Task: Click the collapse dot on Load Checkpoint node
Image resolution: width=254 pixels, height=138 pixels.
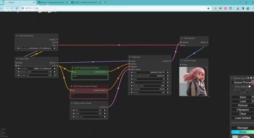Action: pyautogui.click(x=17, y=36)
